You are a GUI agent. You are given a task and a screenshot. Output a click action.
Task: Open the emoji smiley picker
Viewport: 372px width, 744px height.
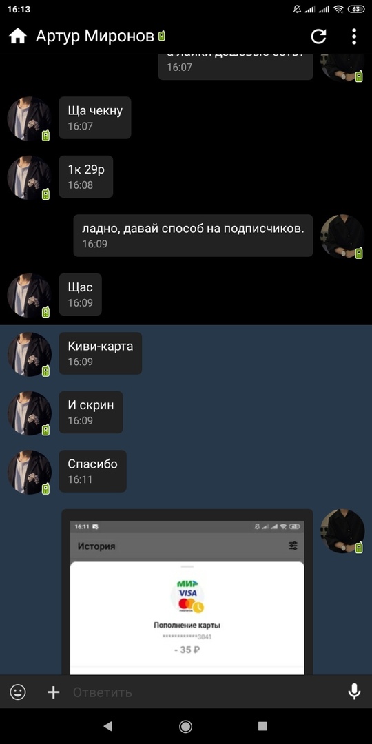pyautogui.click(x=18, y=692)
